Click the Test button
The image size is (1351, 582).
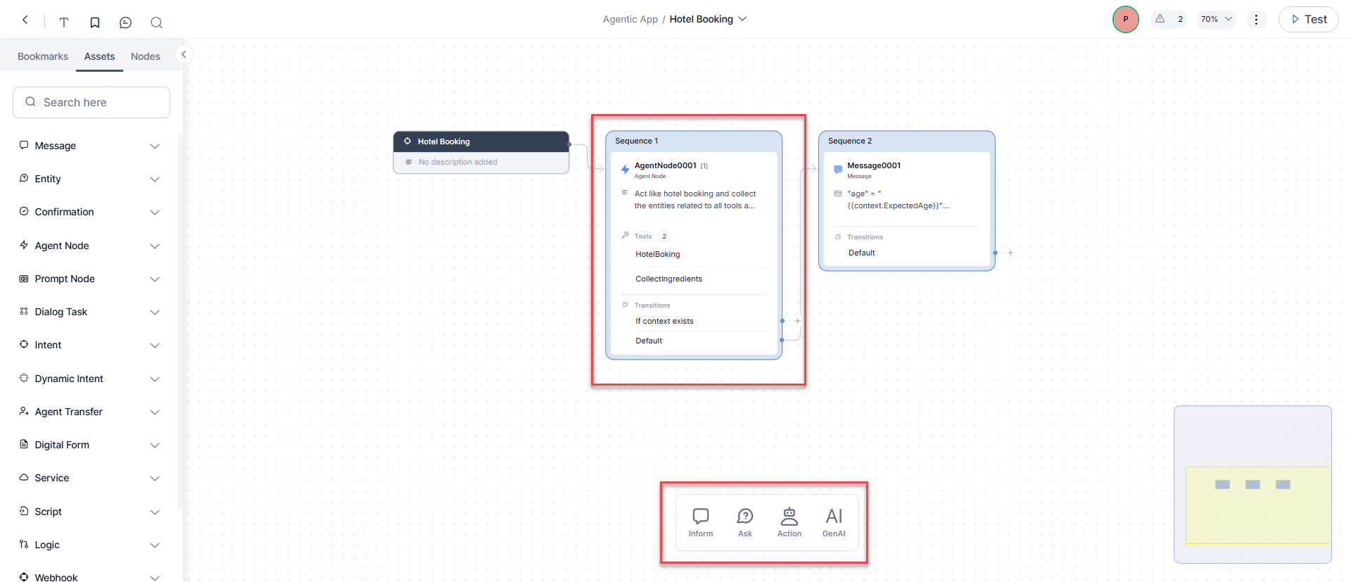pos(1308,20)
